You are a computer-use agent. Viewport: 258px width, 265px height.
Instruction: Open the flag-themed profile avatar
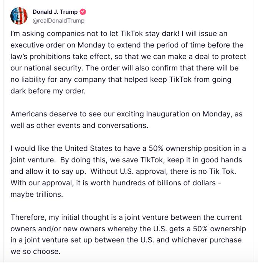point(19,16)
